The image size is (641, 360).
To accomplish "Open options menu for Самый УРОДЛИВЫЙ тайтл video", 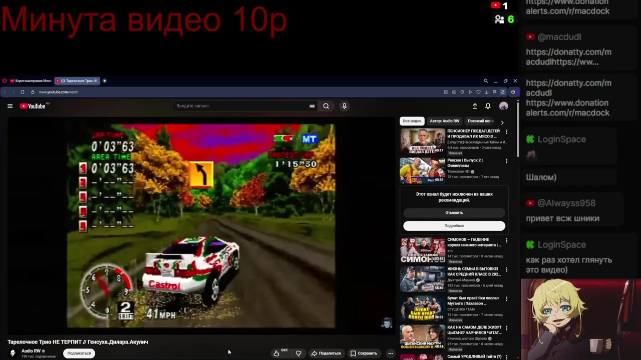I will click(x=506, y=357).
